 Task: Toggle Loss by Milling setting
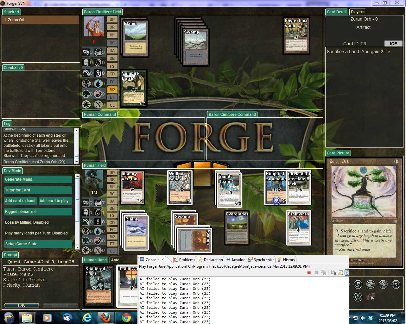pos(27,222)
